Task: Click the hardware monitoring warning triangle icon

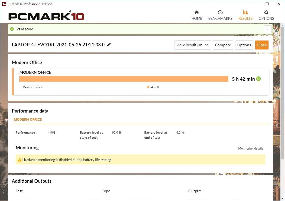Action: (x=20, y=160)
